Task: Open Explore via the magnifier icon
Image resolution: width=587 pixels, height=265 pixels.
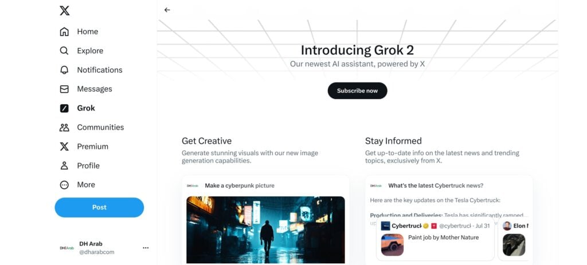Action: (x=64, y=51)
